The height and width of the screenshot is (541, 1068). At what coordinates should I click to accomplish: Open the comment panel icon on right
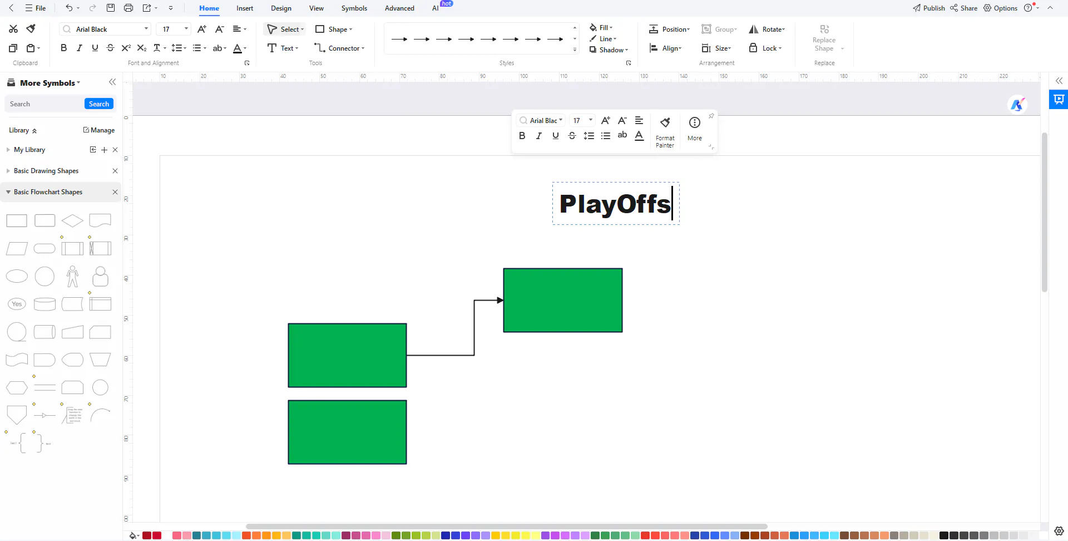coord(1059,100)
